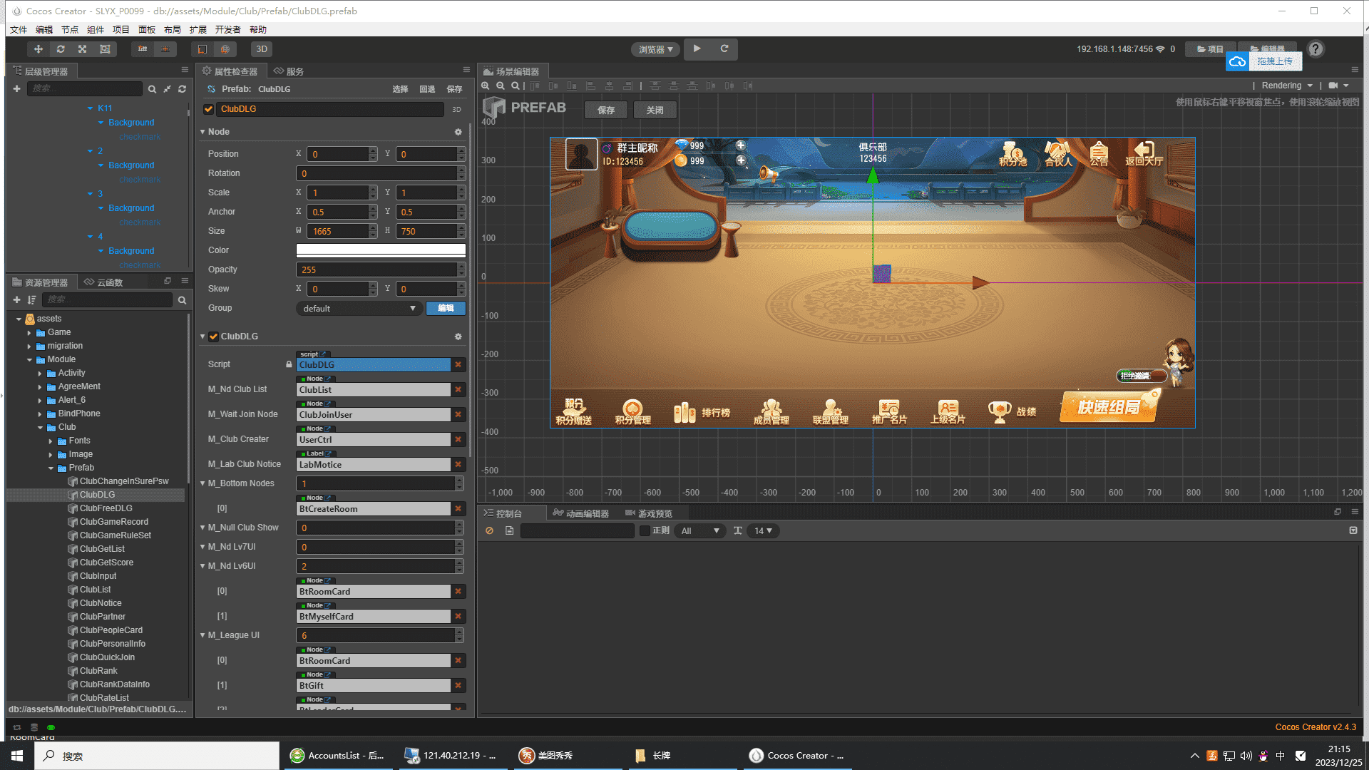Viewport: 1369px width, 770px height.
Task: Open the Node component gear settings
Action: point(458,132)
